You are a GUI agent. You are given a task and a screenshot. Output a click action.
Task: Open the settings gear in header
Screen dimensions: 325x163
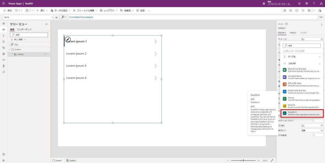tap(307, 4)
